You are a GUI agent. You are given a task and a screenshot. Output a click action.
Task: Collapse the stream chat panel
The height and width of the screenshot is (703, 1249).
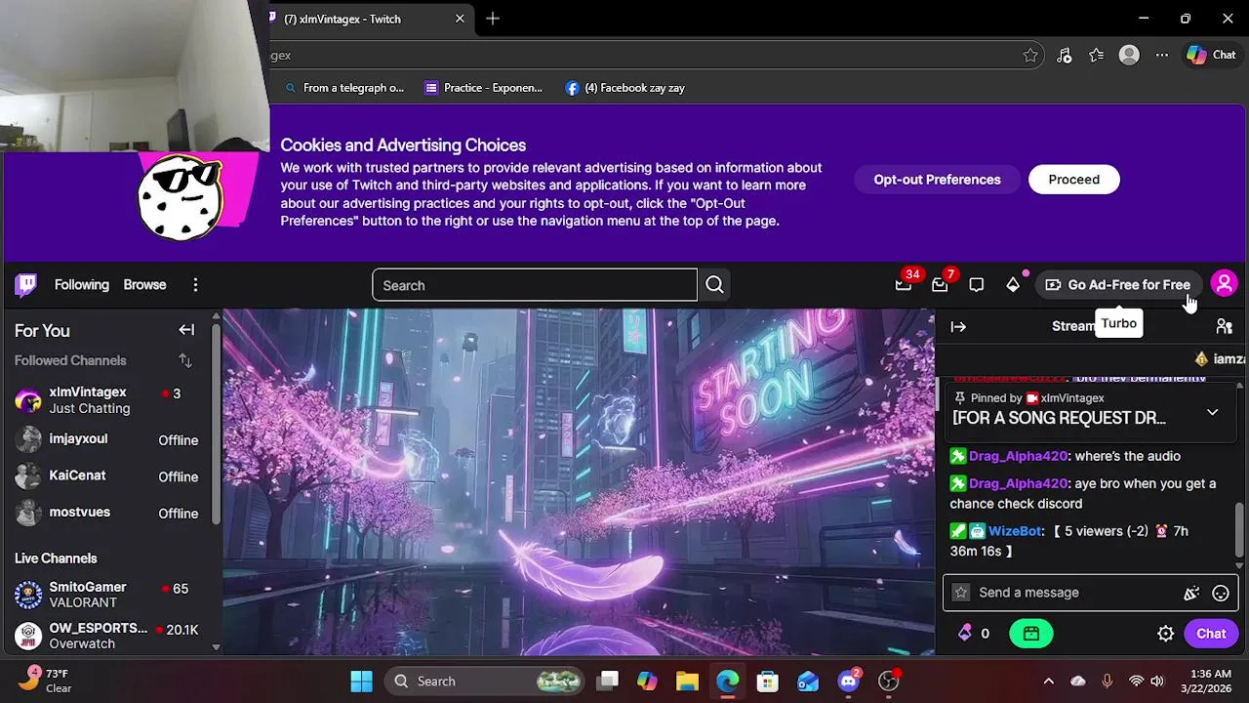point(958,327)
